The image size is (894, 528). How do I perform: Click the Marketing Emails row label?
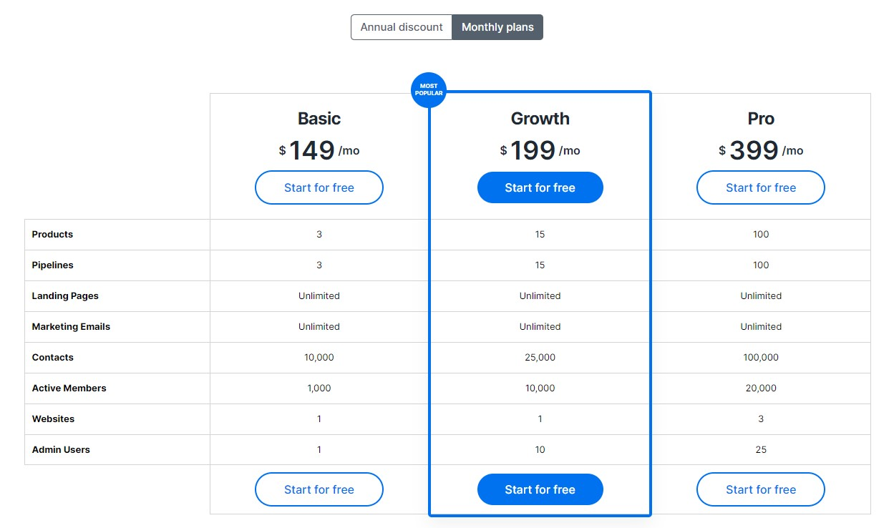pyautogui.click(x=71, y=327)
